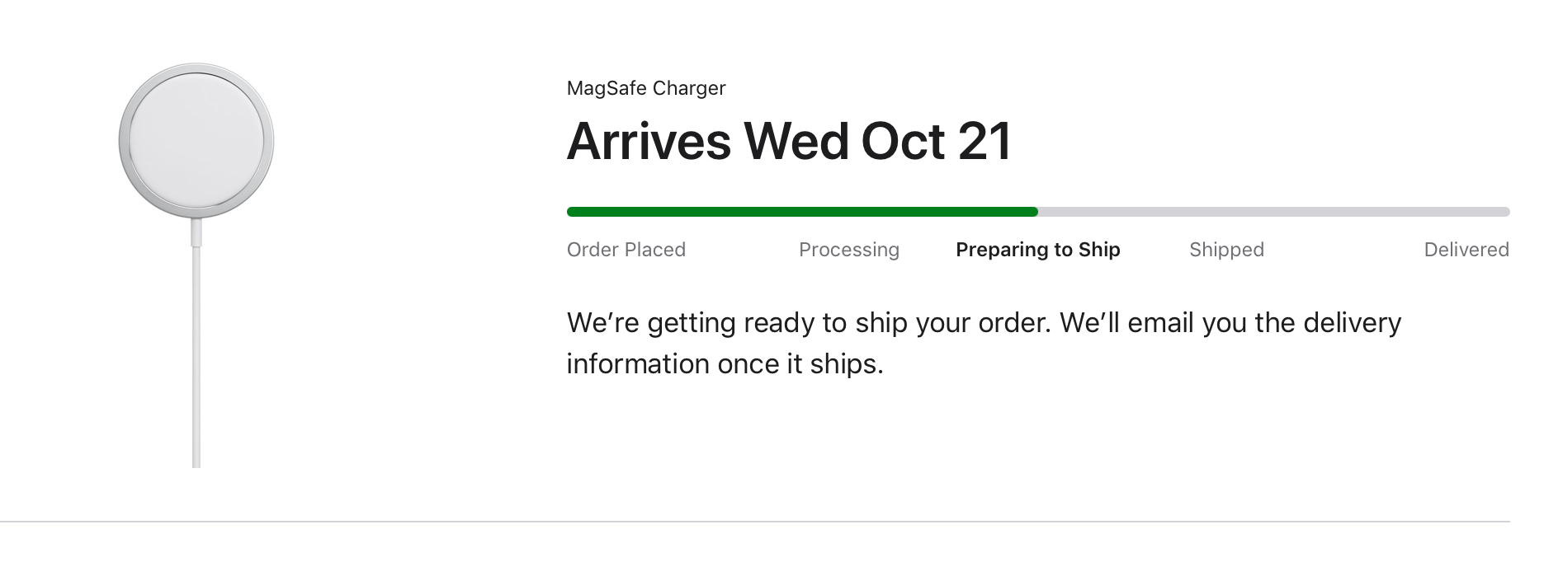Click the bold Preparing to Ship step
The height and width of the screenshot is (562, 1563).
point(1037,250)
